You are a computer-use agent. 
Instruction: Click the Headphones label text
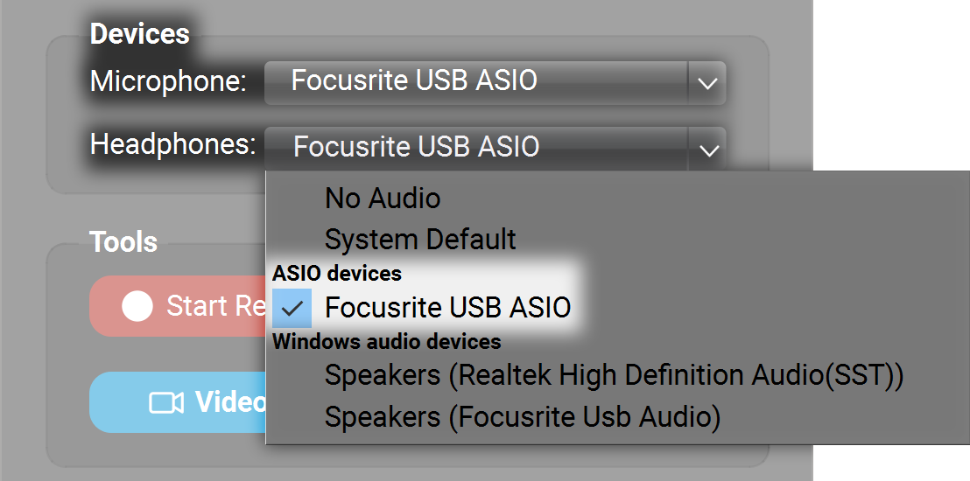(x=172, y=144)
